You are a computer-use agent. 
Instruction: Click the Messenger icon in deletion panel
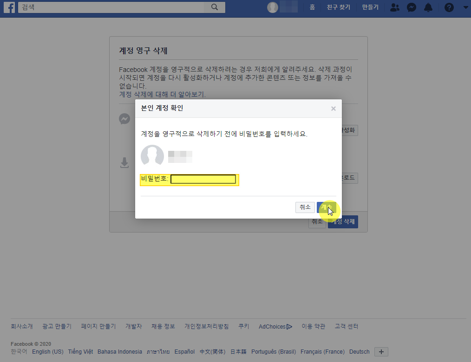pyautogui.click(x=124, y=119)
